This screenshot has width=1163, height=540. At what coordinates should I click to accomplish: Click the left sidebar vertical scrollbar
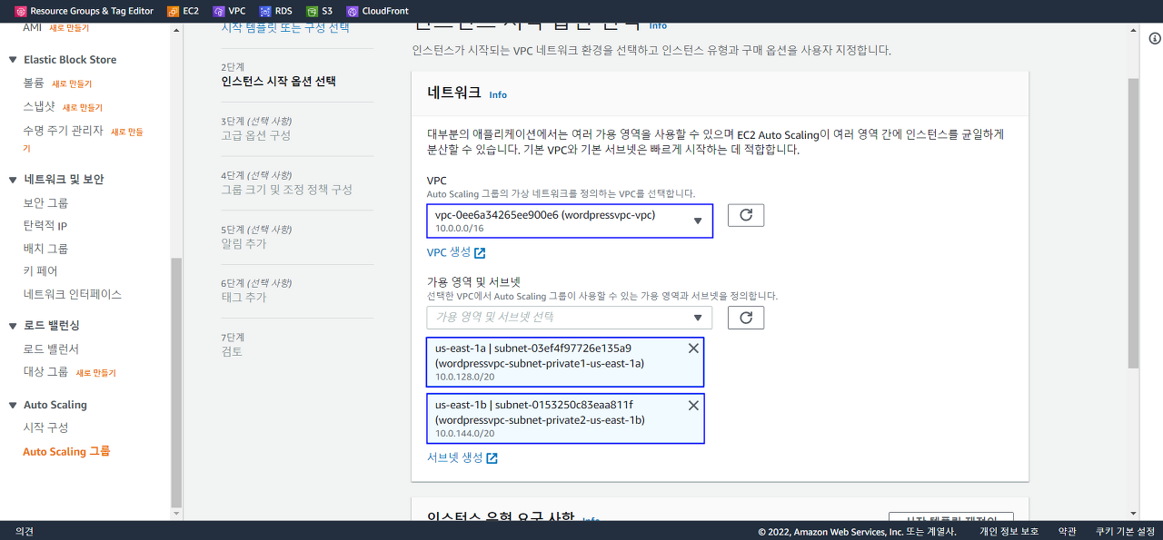(176, 381)
